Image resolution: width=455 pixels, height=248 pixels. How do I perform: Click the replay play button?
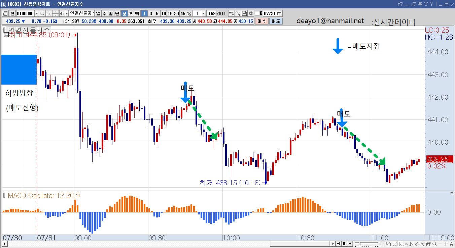tap(333, 244)
